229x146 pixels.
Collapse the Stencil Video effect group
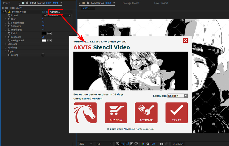[x=3, y=12]
